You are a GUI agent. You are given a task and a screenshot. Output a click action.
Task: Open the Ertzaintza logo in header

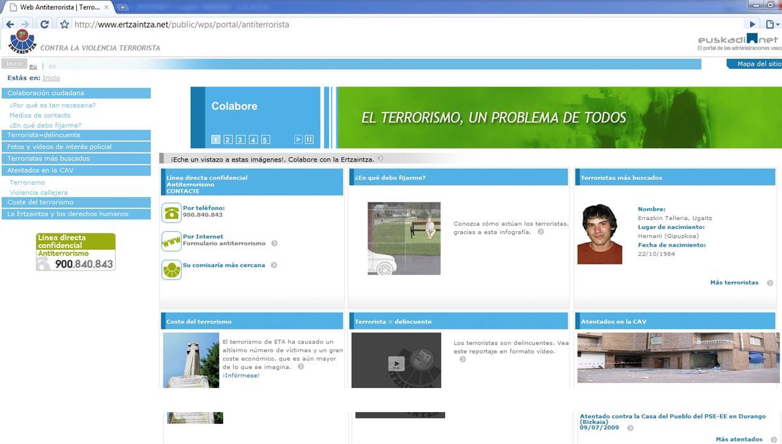pos(22,42)
